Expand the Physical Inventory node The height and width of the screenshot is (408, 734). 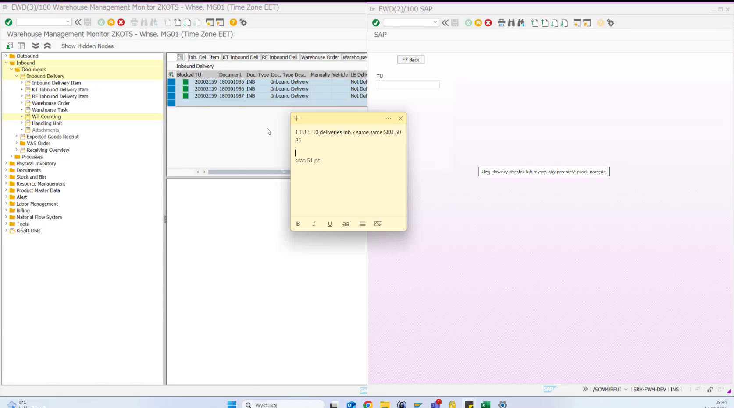5,163
